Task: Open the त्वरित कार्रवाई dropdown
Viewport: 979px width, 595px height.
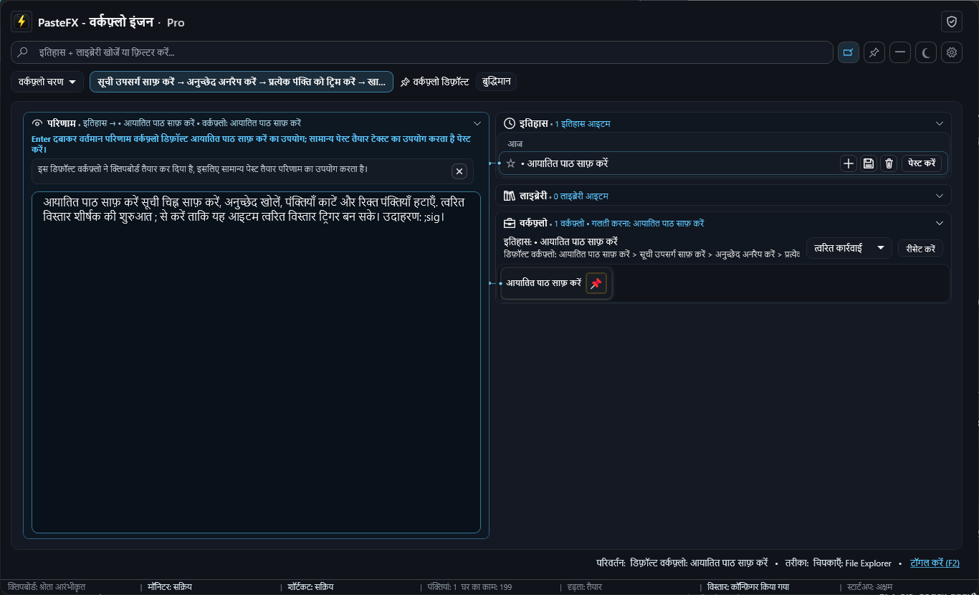Action: tap(849, 248)
